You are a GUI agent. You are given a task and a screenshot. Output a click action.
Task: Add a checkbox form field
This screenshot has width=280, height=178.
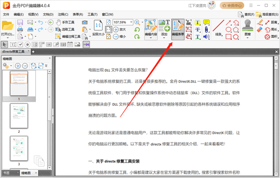pyautogui.click(x=21, y=44)
